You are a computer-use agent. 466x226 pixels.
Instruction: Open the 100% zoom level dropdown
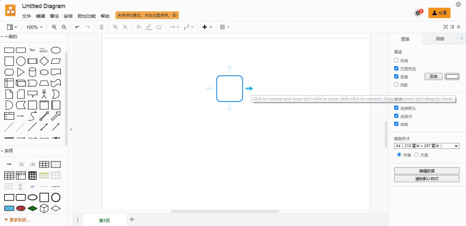click(x=34, y=27)
